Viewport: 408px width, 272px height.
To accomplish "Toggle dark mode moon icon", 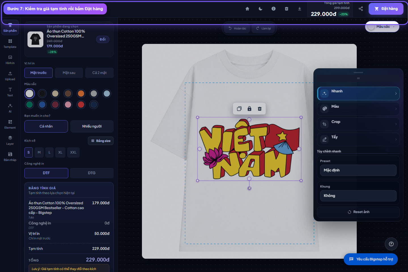I will click(260, 9).
